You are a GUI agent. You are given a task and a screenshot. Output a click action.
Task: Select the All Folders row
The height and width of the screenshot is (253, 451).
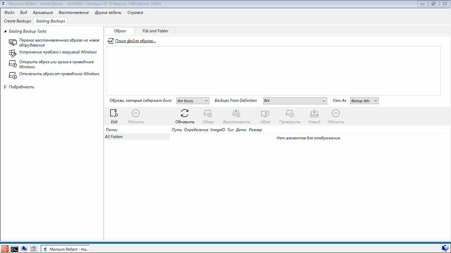click(x=137, y=137)
